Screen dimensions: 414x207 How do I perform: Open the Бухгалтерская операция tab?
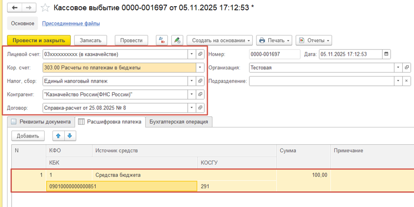click(x=179, y=122)
